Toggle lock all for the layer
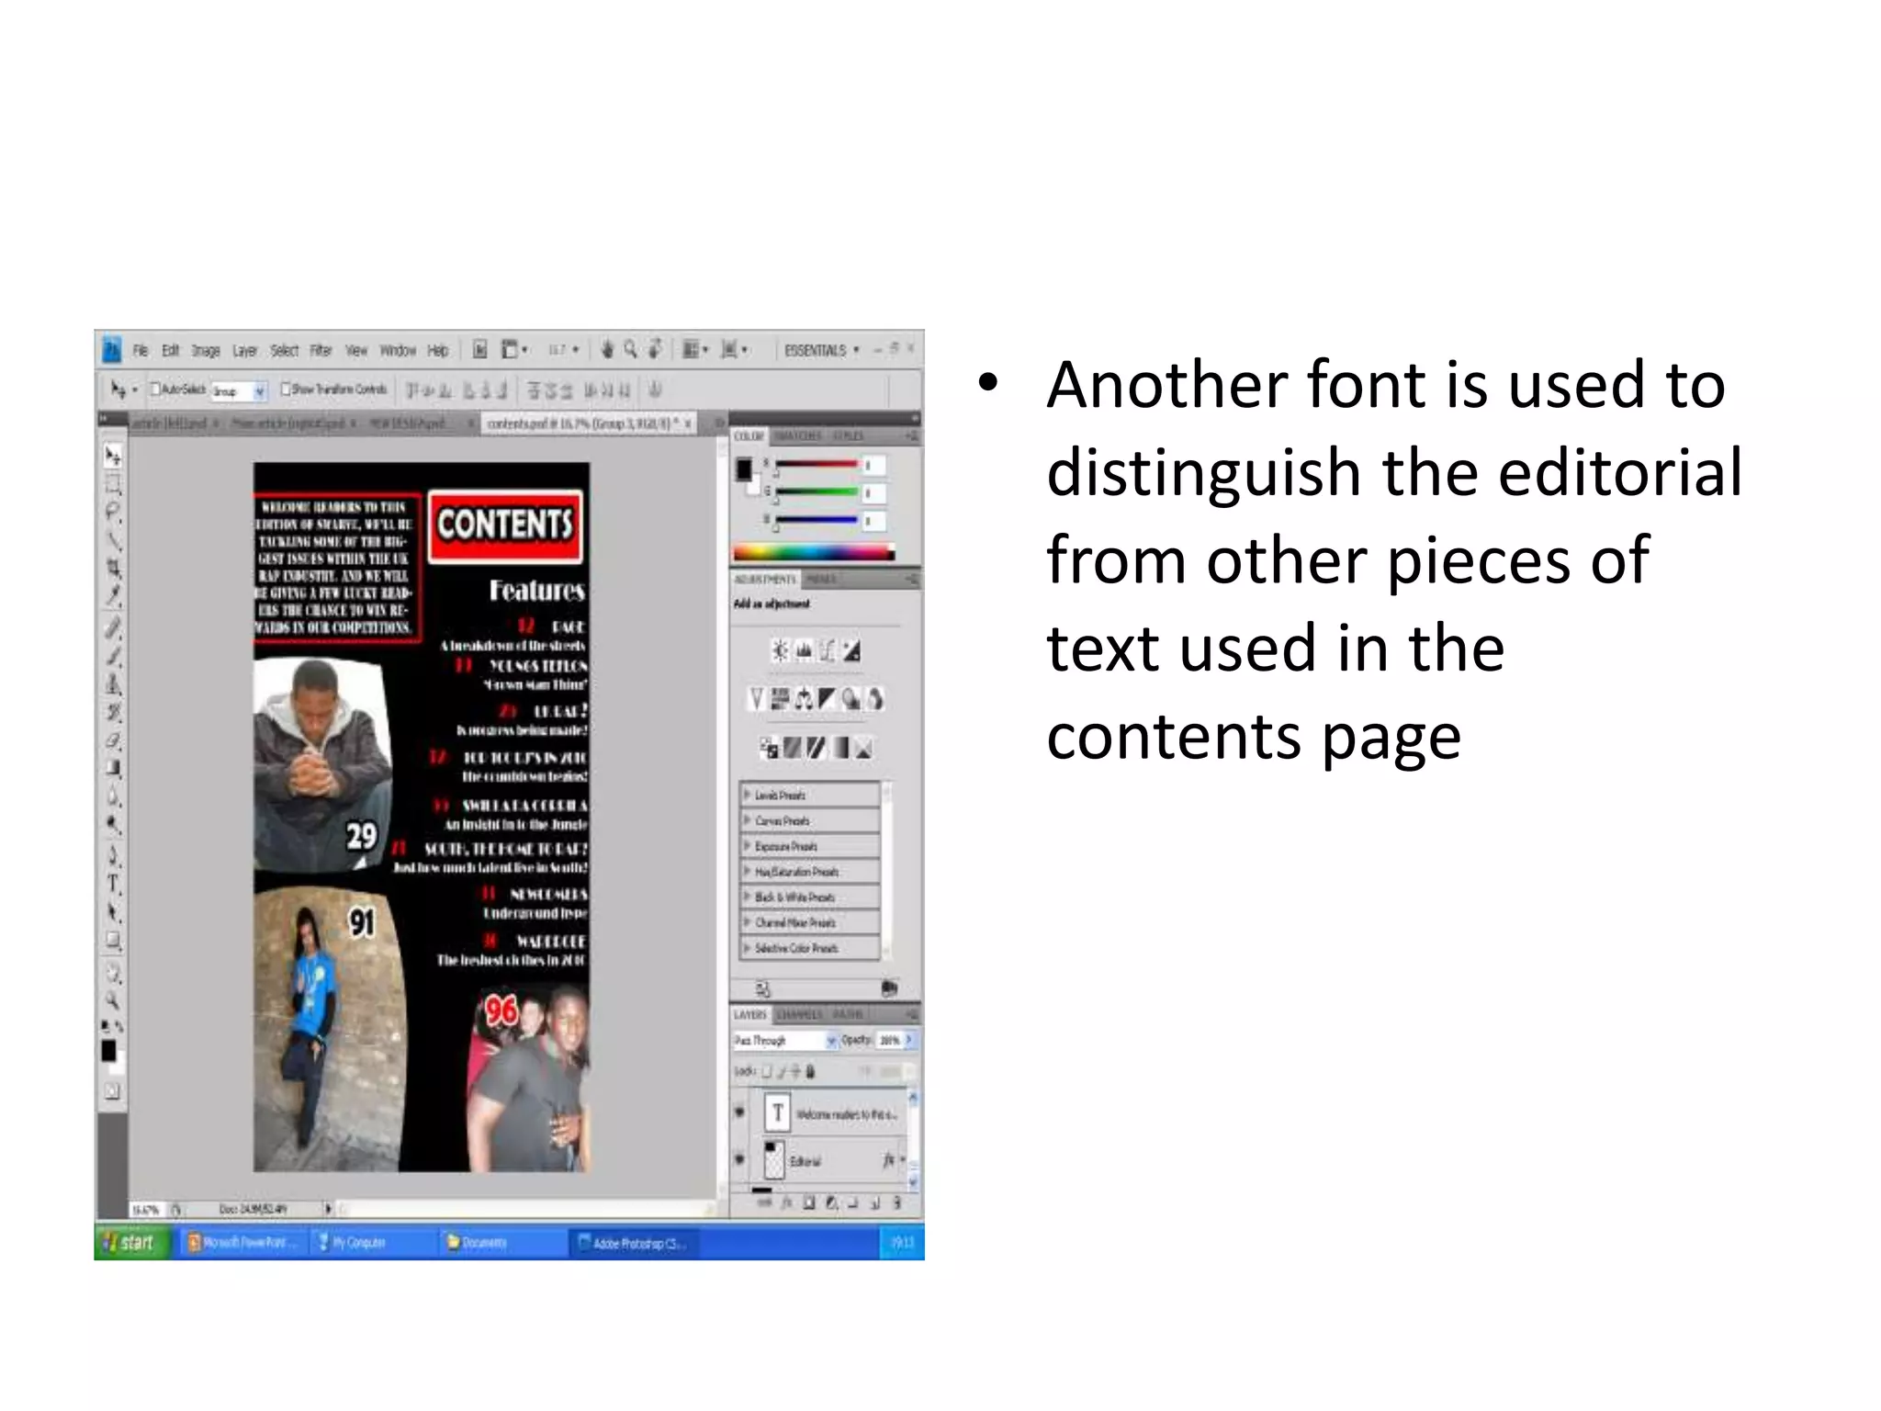Screen dimensions: 1881x1411 (810, 1071)
